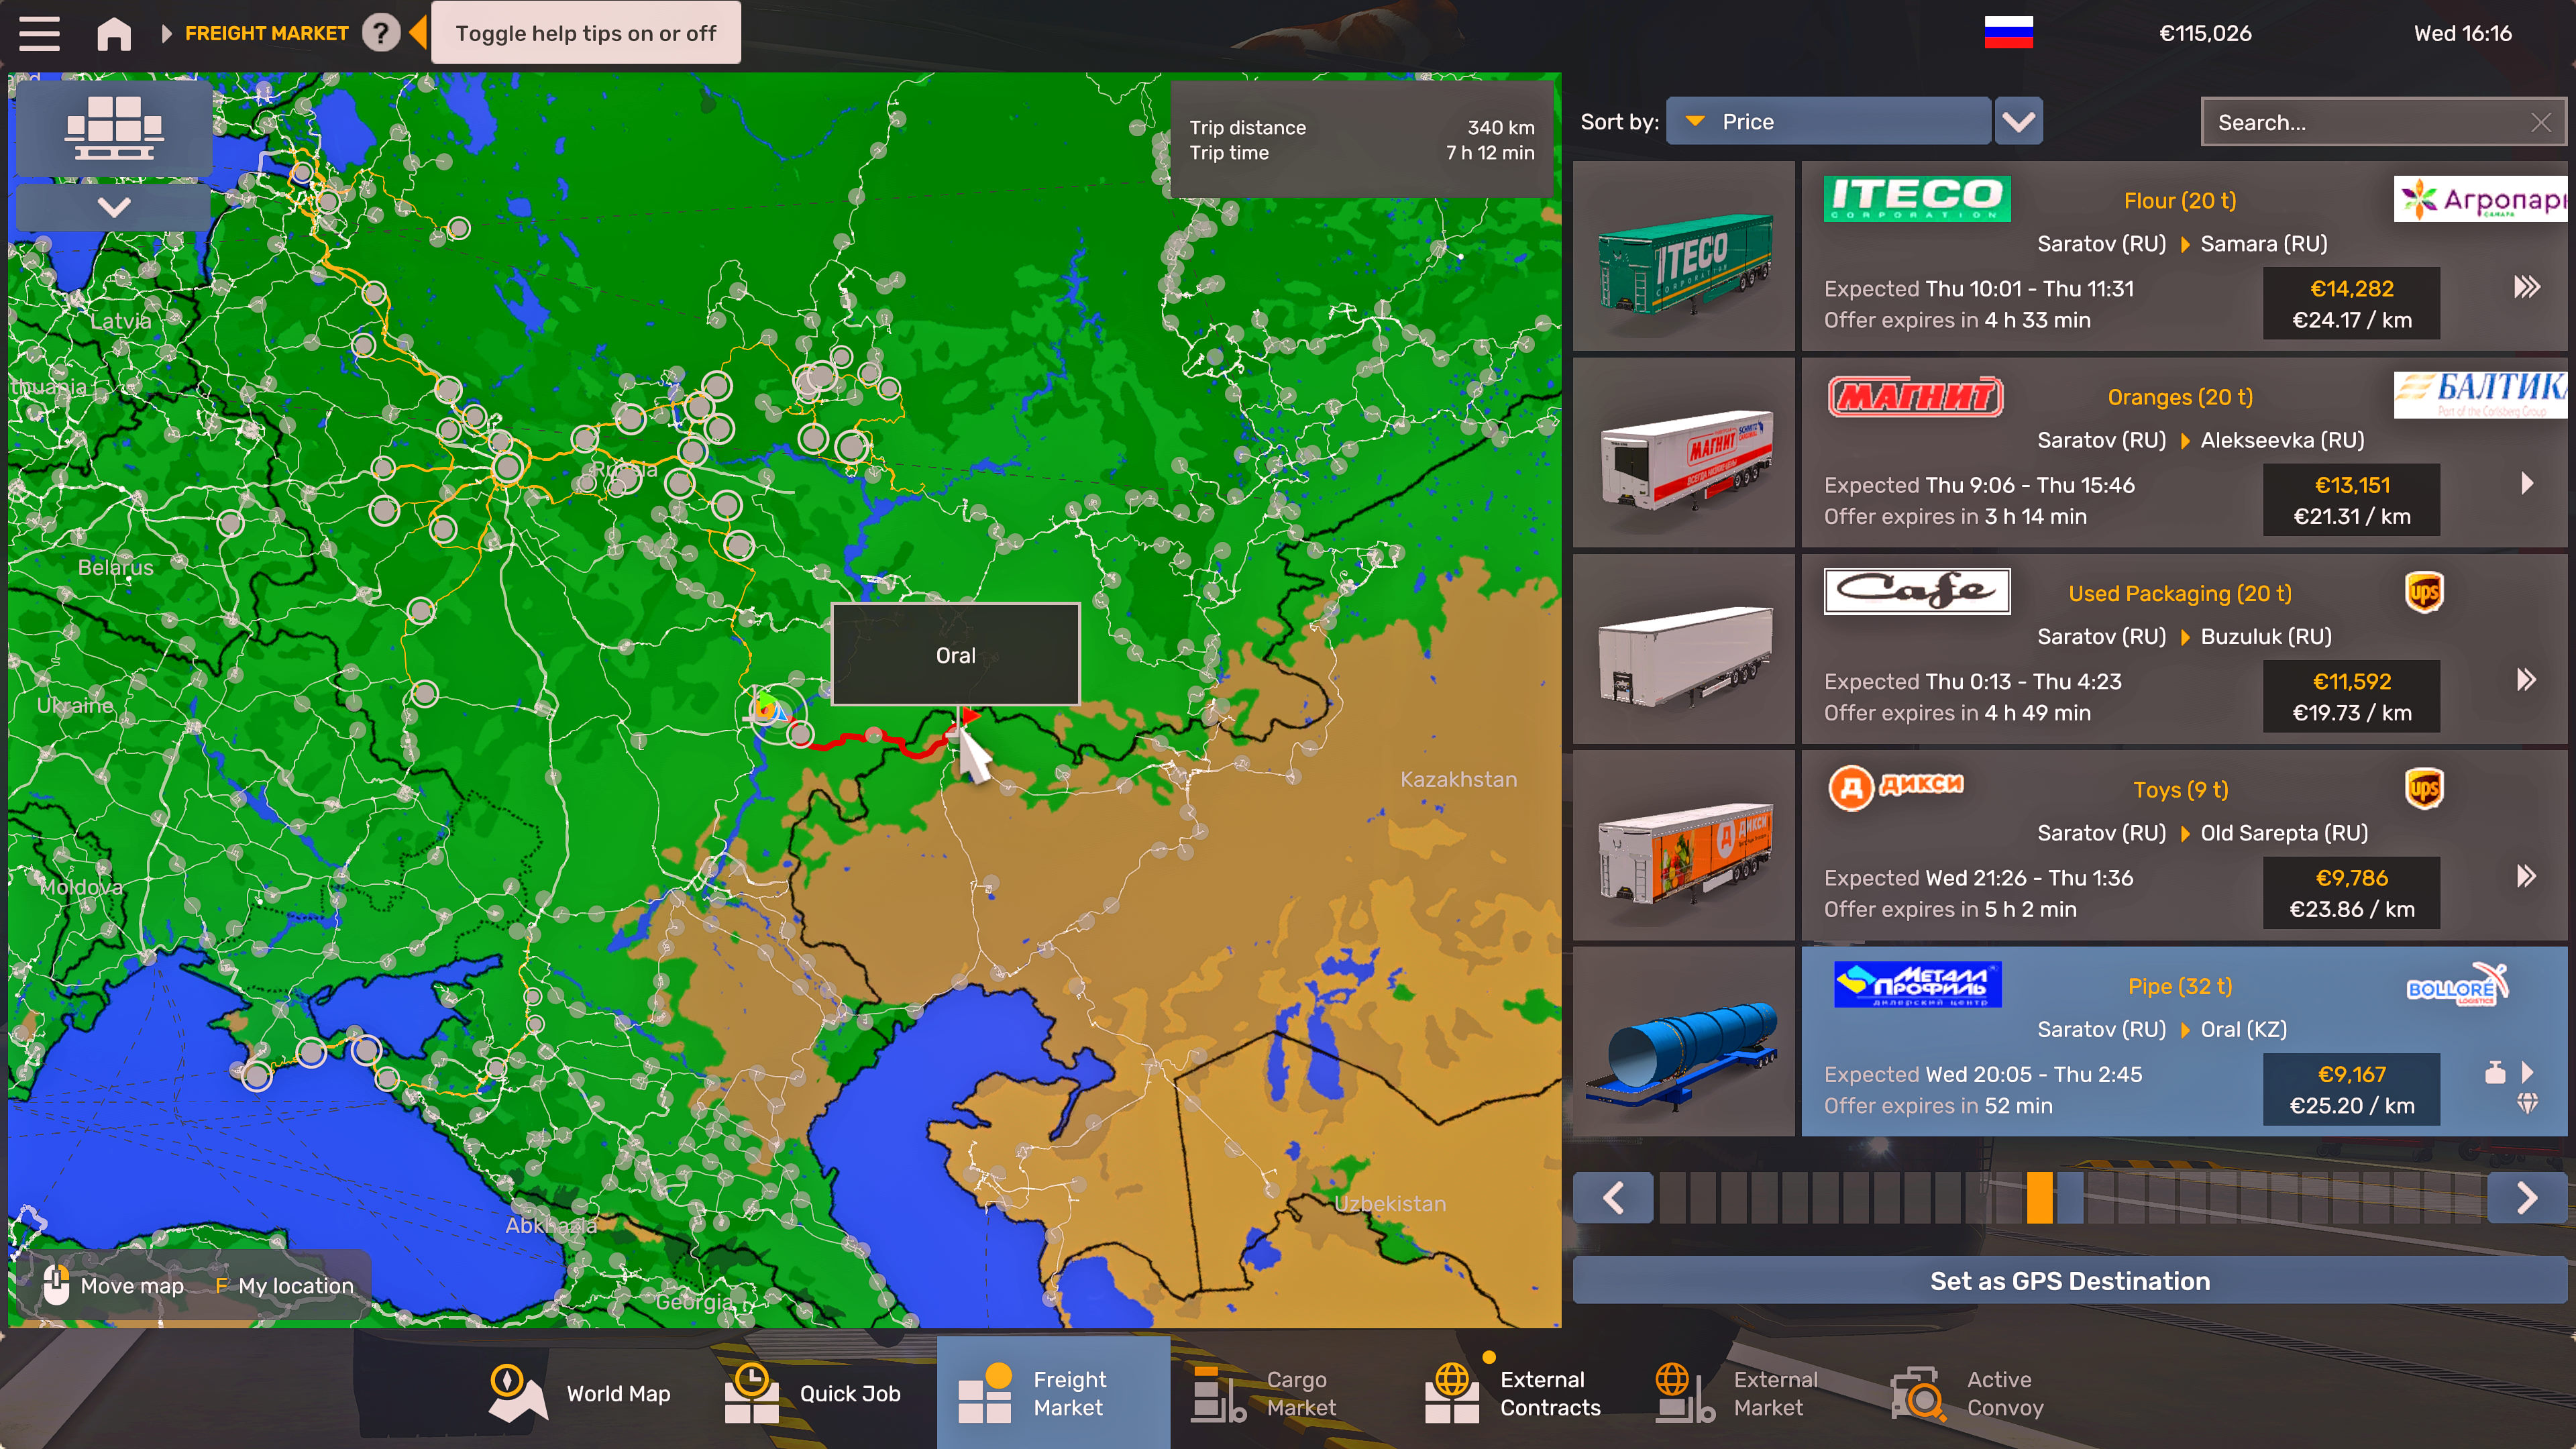Open the Sort by Price dropdown
Screen dimensions: 2576x1449
[1828, 122]
